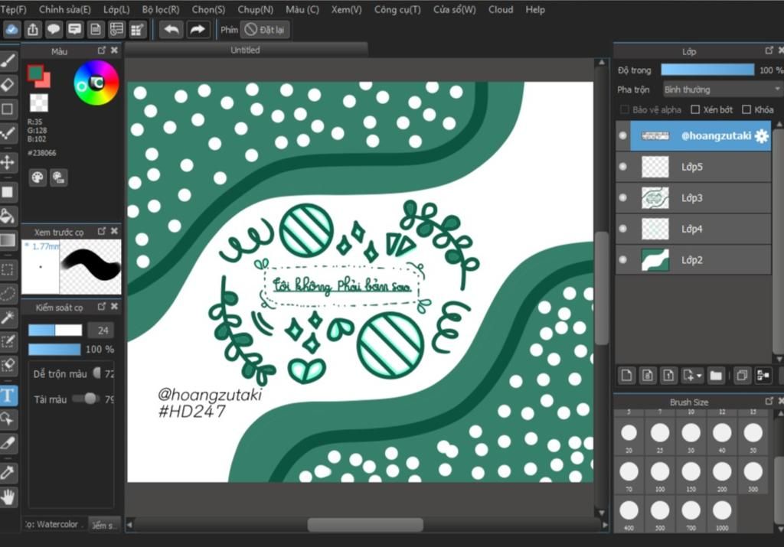
Task: Click the foreground green color swatch
Action: (x=35, y=73)
